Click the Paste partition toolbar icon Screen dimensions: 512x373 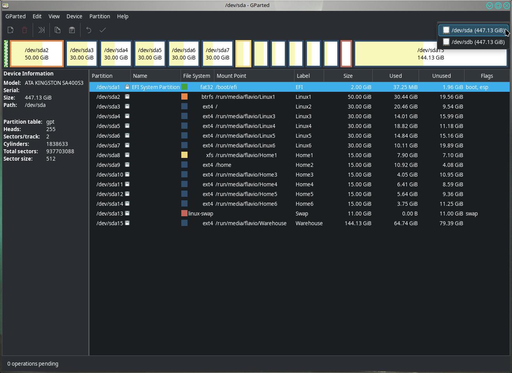[x=72, y=30]
